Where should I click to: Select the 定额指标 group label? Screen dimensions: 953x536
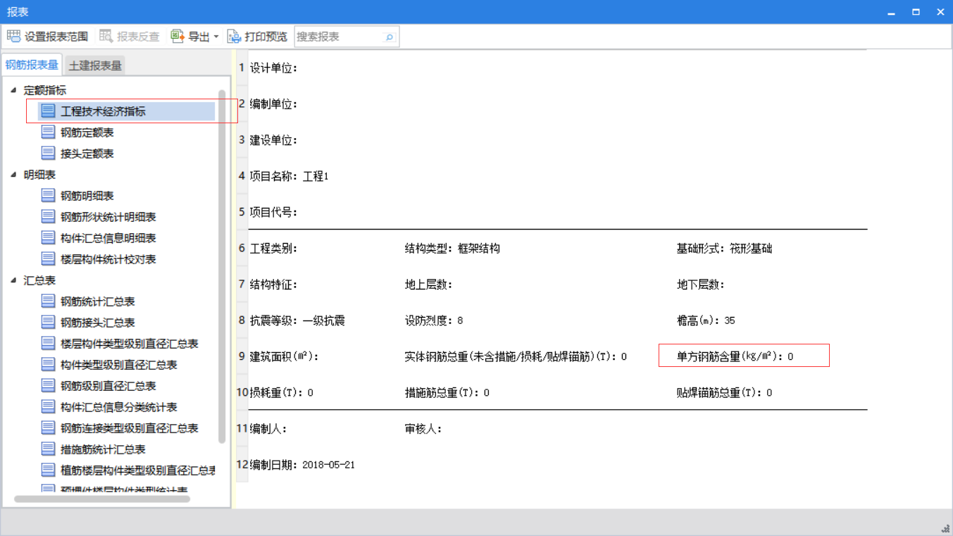[45, 90]
